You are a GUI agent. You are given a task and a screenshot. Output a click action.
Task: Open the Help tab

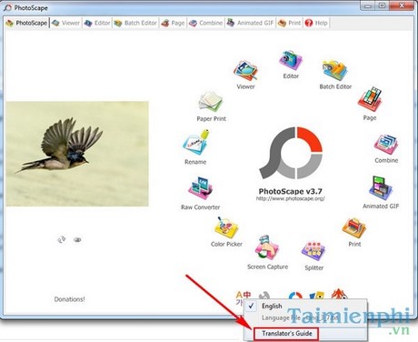coord(316,23)
